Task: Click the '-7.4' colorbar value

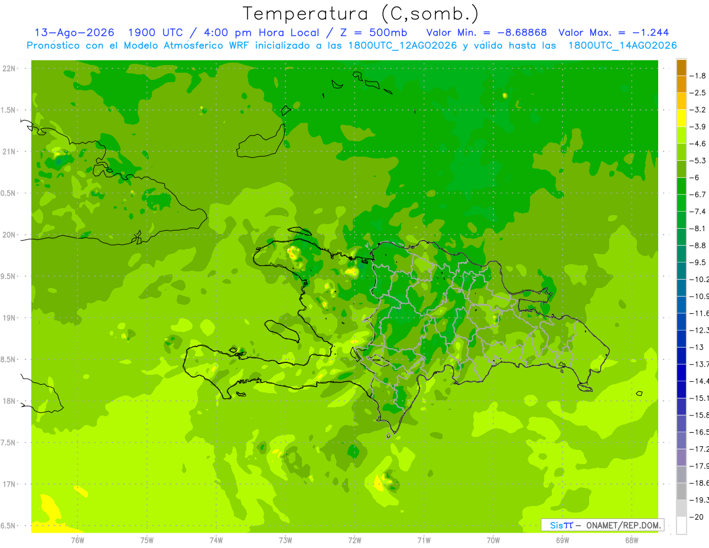Action: click(x=698, y=211)
